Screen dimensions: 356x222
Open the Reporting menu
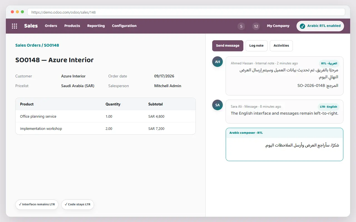click(x=96, y=26)
